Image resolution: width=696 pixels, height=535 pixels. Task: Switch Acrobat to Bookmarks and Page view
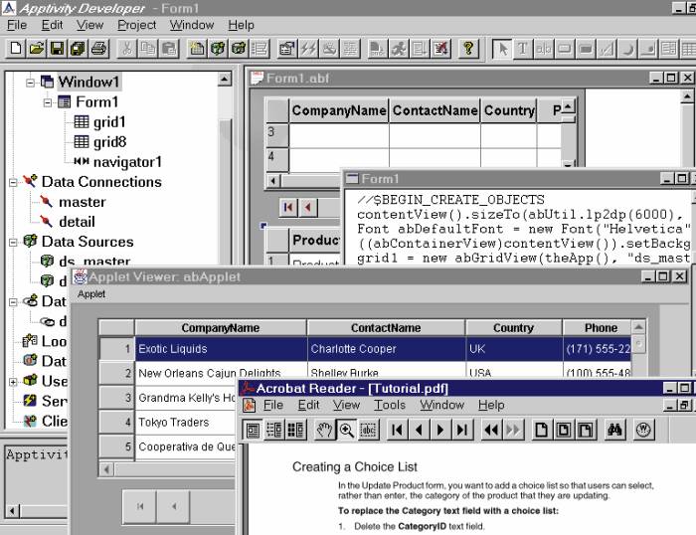tap(274, 430)
